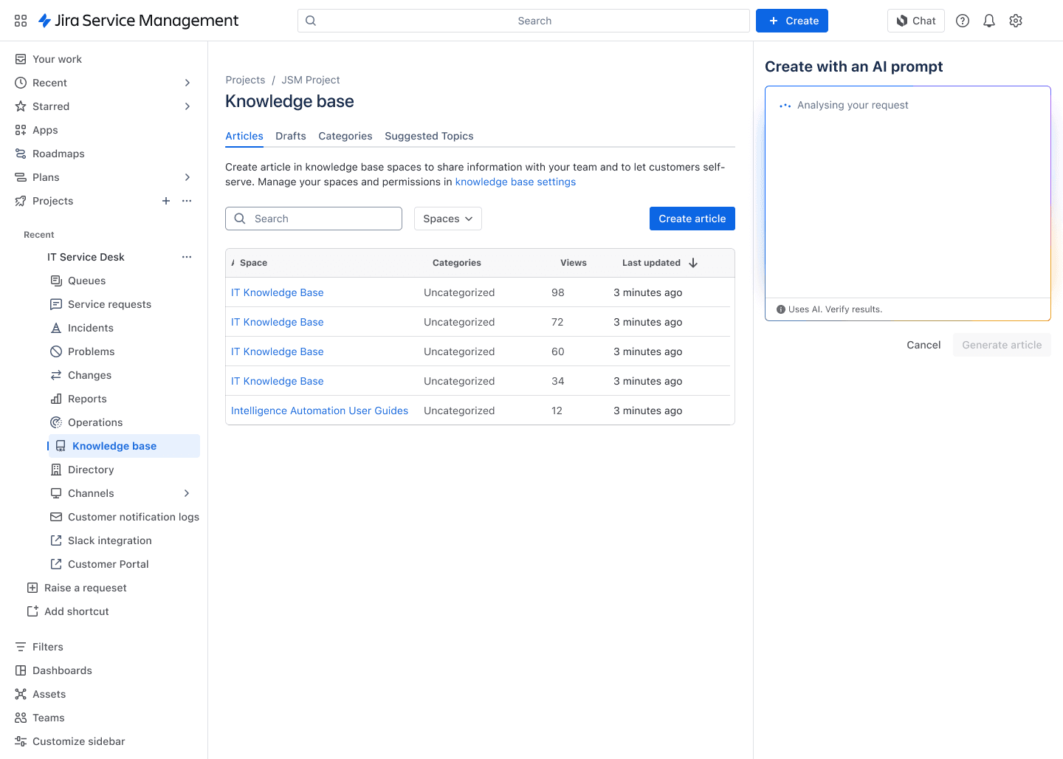The image size is (1063, 759).
Task: Open more options beside IT Service Desk
Action: [187, 257]
